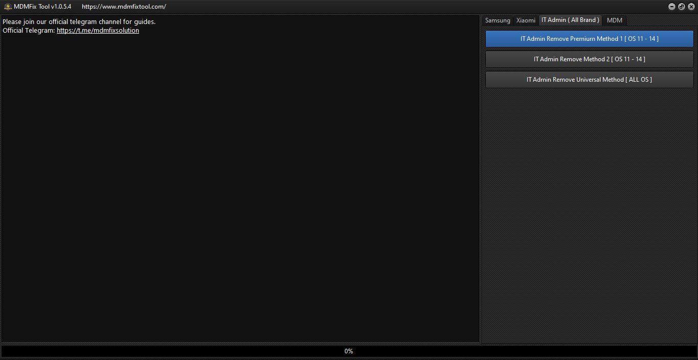This screenshot has height=360, width=698.
Task: Click the "Please join our official telegram" message line
Action: [x=79, y=22]
